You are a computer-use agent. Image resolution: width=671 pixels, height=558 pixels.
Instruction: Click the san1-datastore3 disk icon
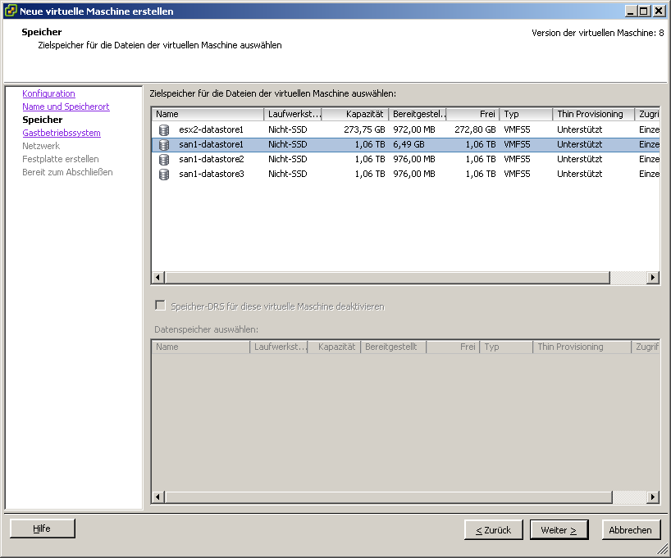pyautogui.click(x=164, y=174)
